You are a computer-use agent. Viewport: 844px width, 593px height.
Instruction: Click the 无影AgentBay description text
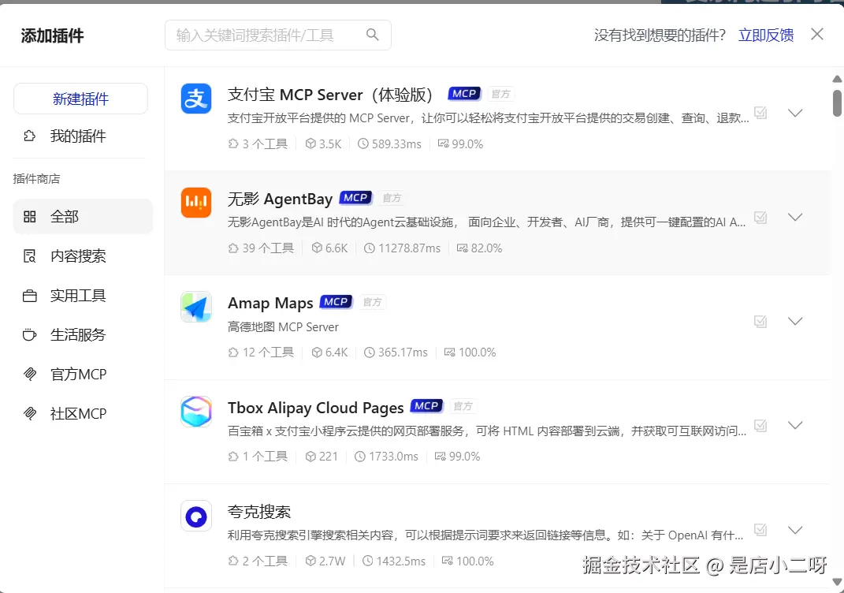point(486,222)
